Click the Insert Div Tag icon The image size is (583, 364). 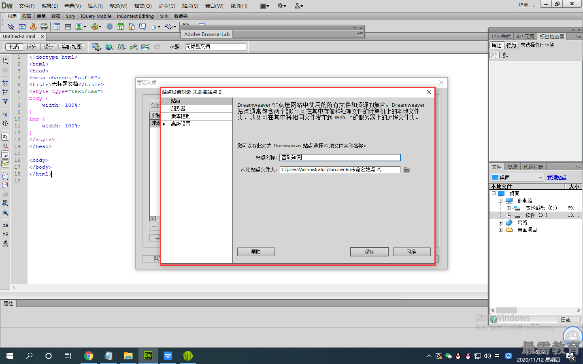[x=68, y=27]
